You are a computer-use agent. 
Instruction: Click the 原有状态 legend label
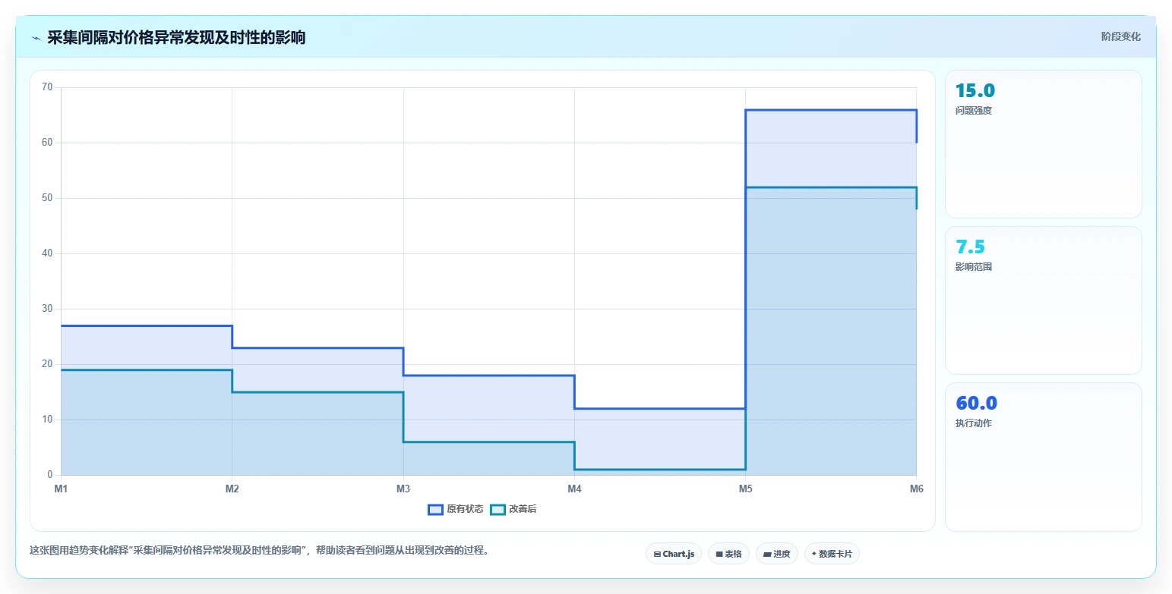[465, 510]
